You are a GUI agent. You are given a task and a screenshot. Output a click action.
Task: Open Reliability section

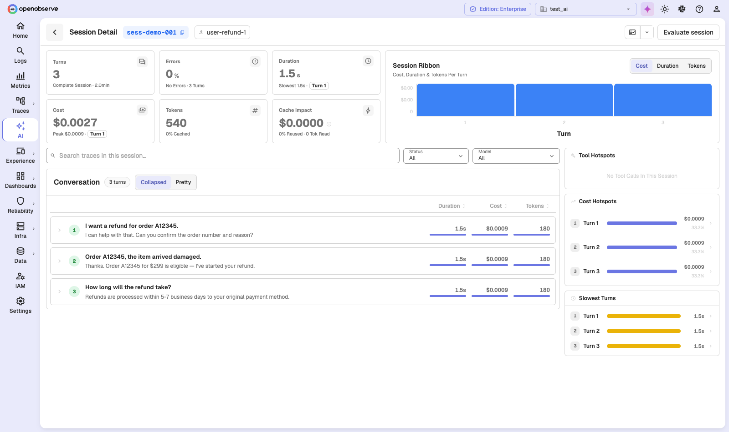[x=20, y=206]
